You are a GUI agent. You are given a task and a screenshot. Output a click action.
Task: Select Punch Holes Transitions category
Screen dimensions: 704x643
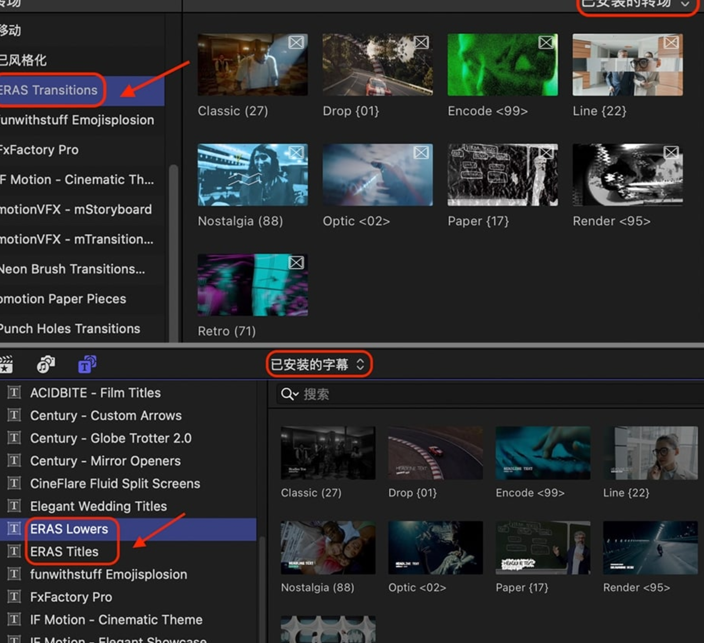(82, 329)
